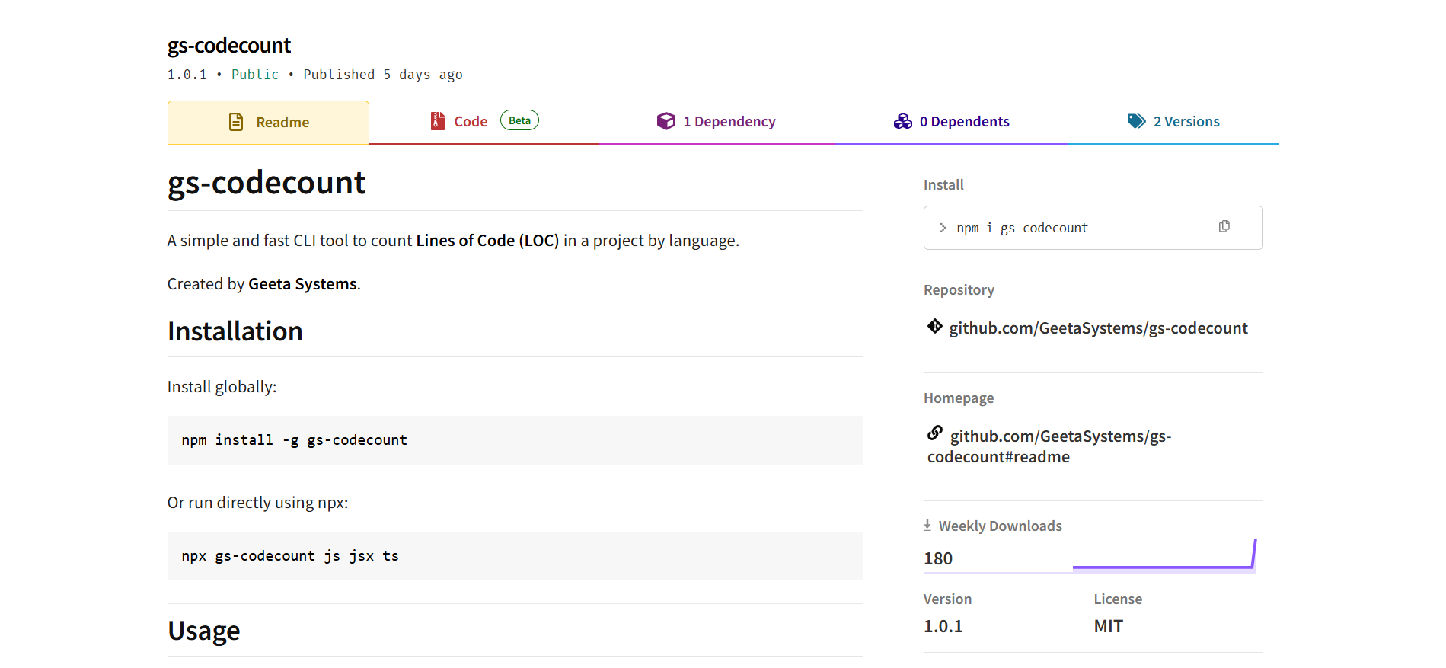
Task: Open the homepage readme link
Action: 1060,436
